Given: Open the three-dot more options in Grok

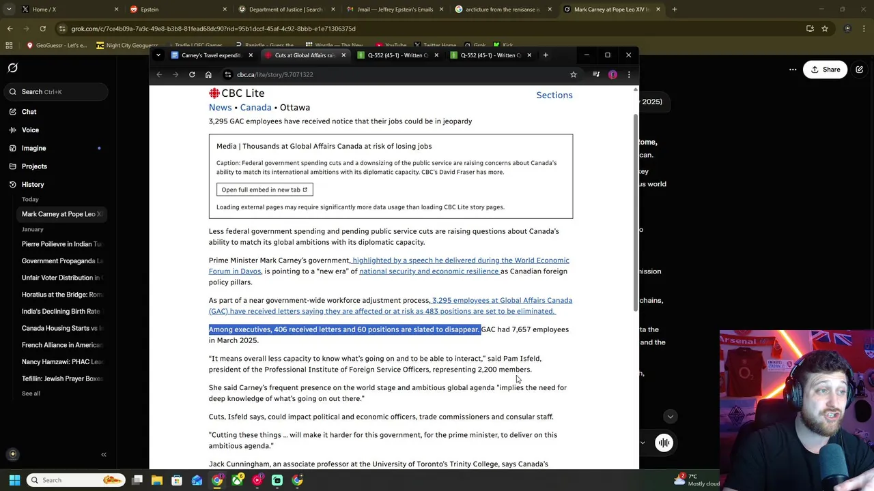Looking at the screenshot, I should point(793,70).
